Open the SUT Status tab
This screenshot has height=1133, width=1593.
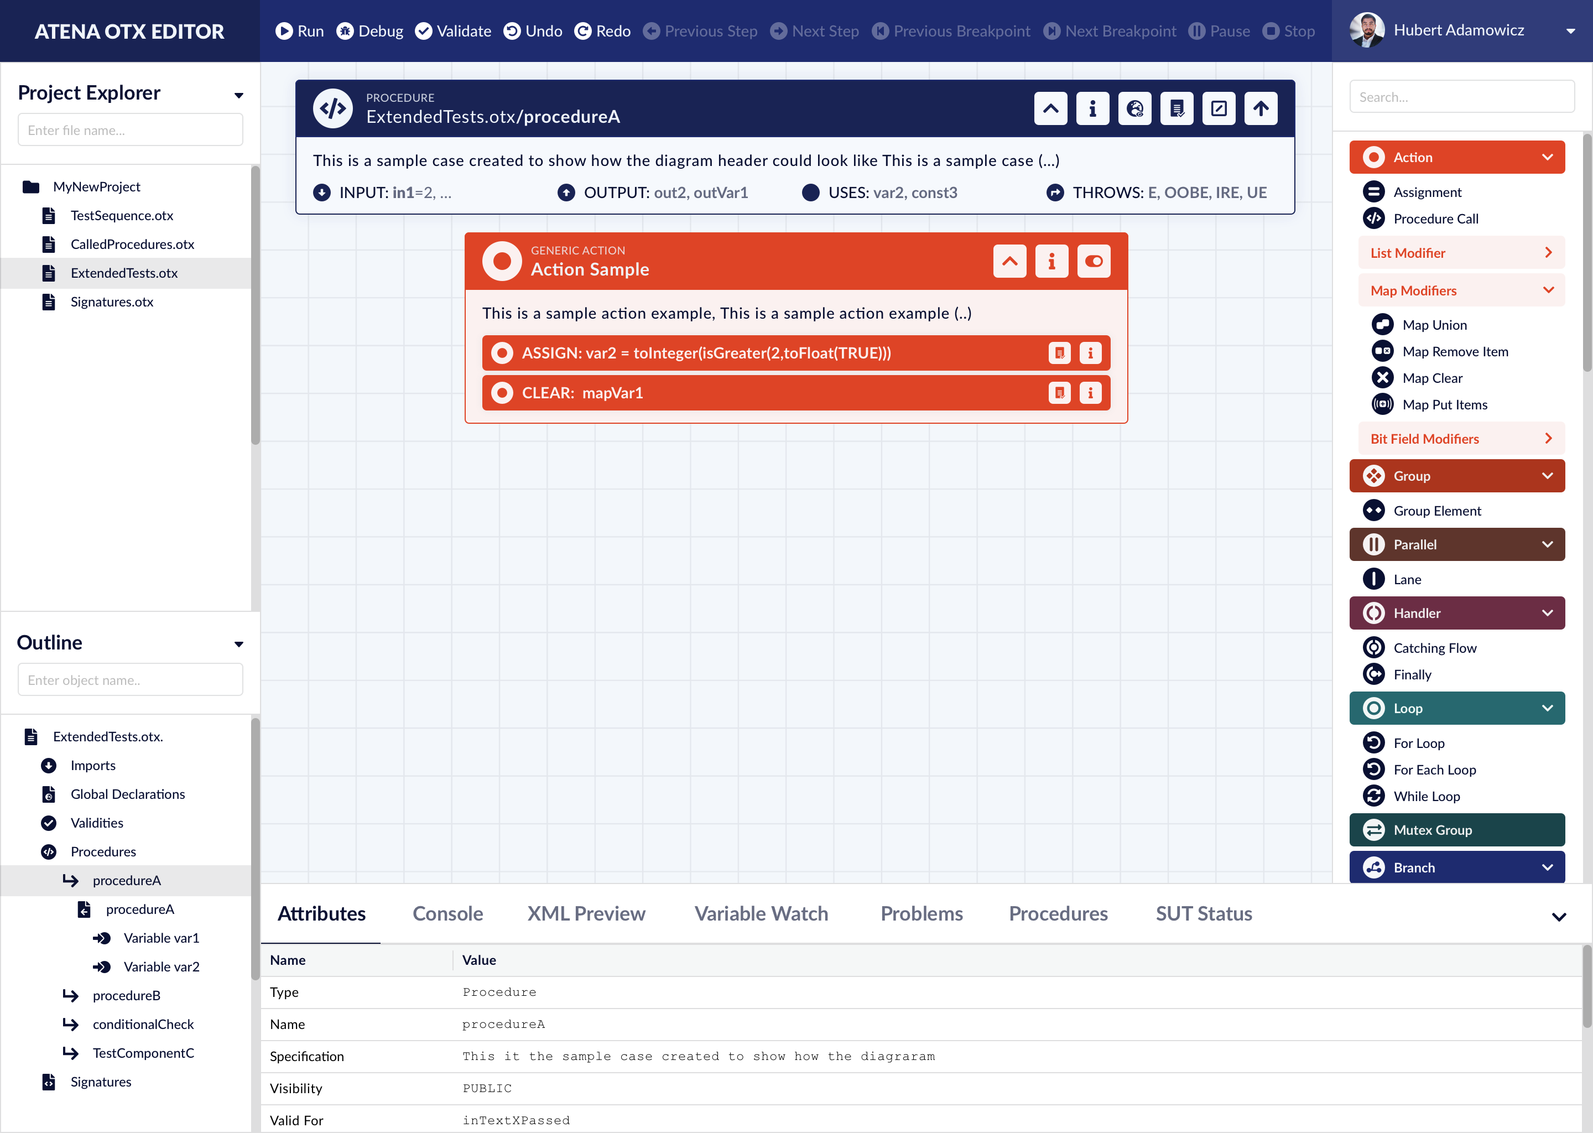(x=1204, y=913)
